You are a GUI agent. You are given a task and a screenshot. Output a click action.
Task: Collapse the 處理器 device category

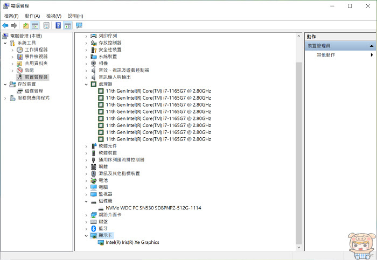[86, 85]
